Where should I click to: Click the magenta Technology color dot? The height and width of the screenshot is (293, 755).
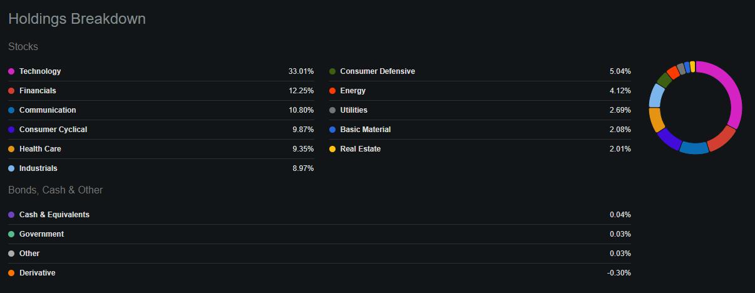11,71
